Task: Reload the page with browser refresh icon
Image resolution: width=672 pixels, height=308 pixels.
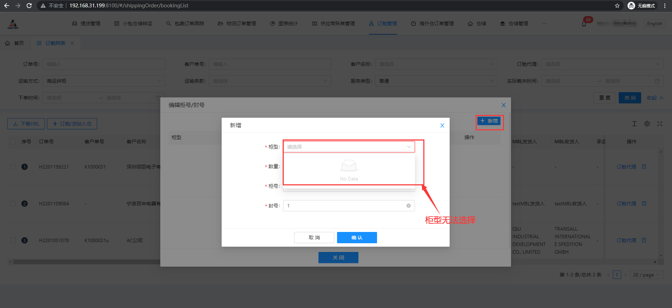Action: pyautogui.click(x=29, y=6)
